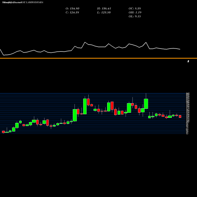Click the high value H: 136.41
197x197 pixels.
104,9
